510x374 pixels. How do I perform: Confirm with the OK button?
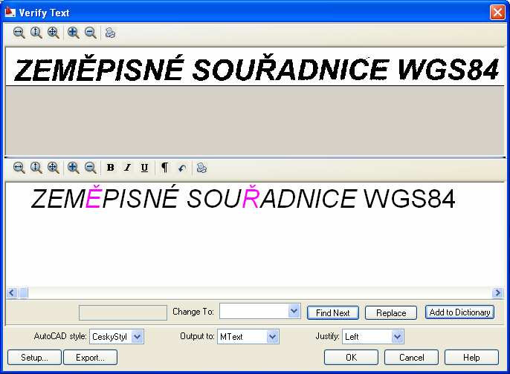point(351,358)
